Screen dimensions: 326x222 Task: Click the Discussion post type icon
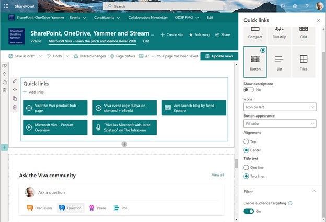(x=30, y=208)
